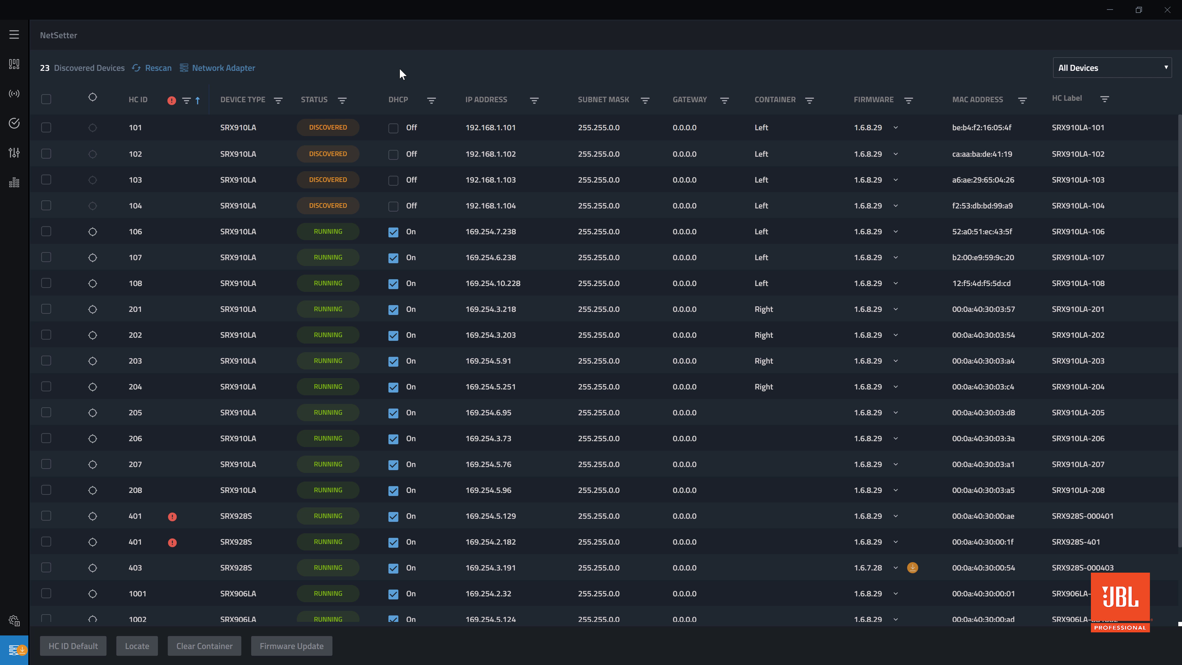Open the speaker array sidebar icon
Screen dimensions: 1182x665
pos(14,64)
